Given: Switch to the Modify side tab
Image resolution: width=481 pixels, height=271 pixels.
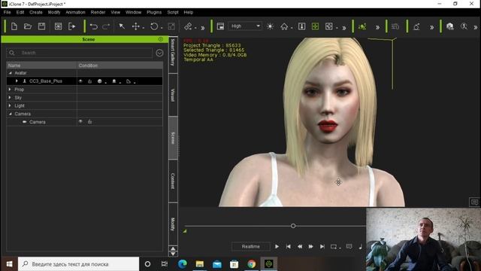Looking at the screenshot, I should (173, 224).
